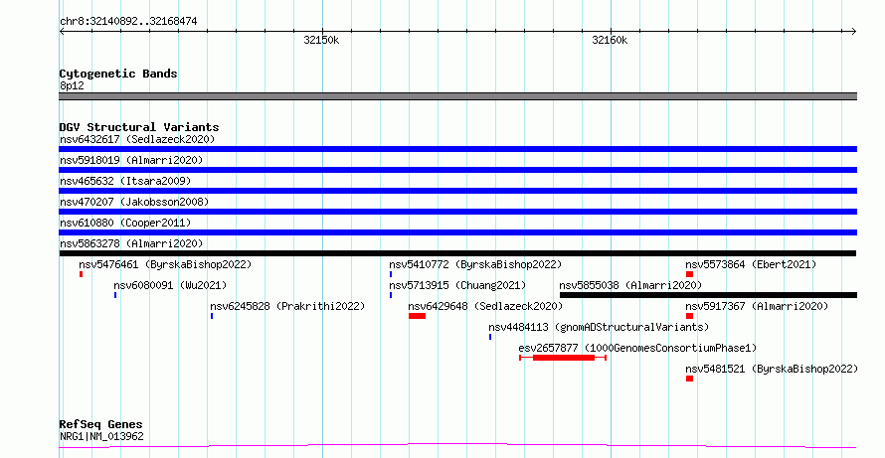Click the blue bar under nsv470207
Screen dimensions: 885x458
tap(457, 212)
